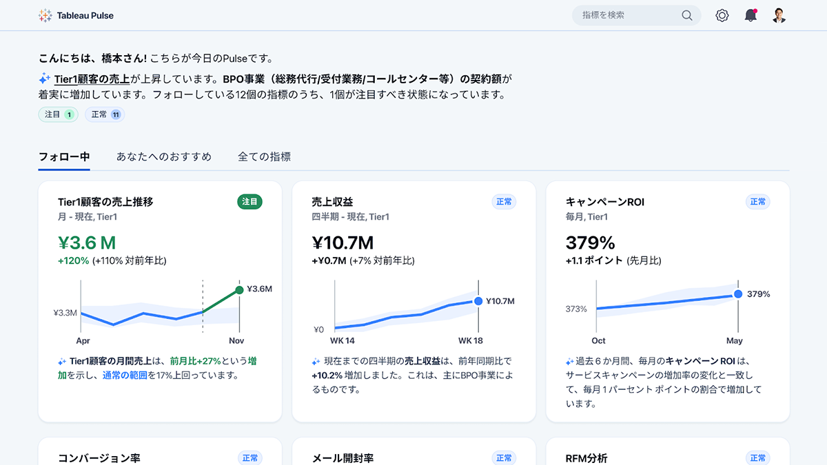Click the sparkle icon in the 売上収益 insight
The image size is (827, 465).
coord(316,362)
